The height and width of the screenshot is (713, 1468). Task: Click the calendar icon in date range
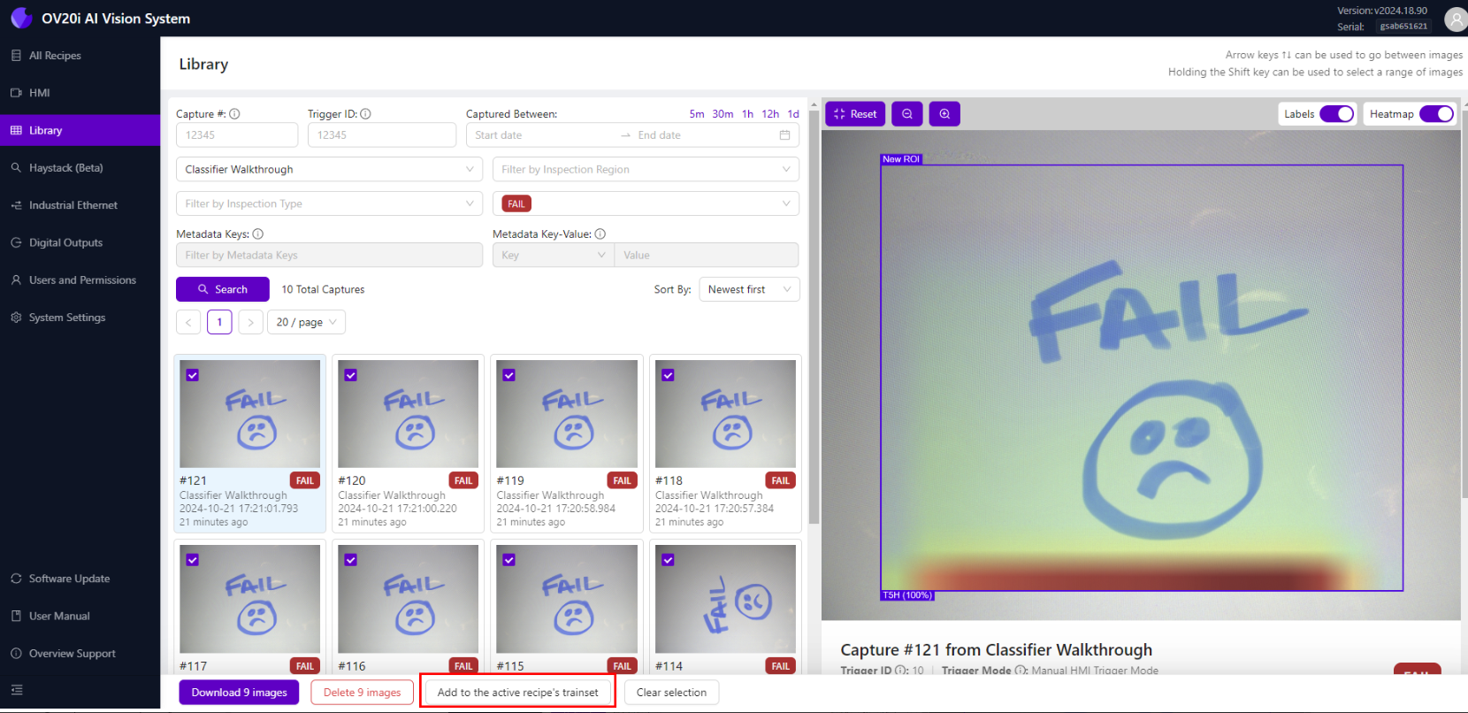coord(784,135)
